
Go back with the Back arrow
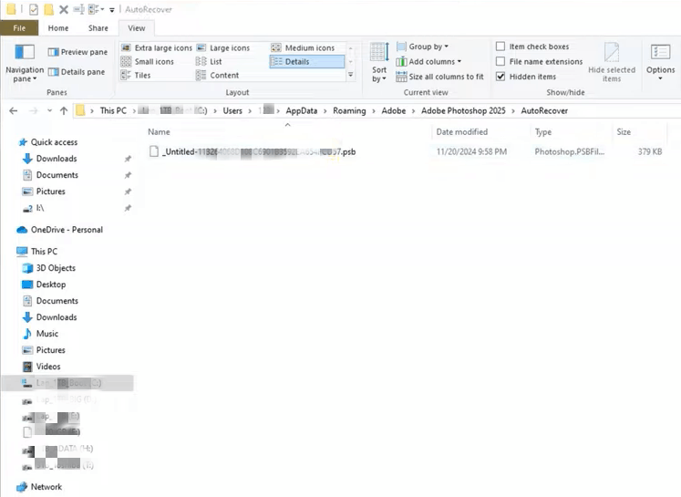14,110
